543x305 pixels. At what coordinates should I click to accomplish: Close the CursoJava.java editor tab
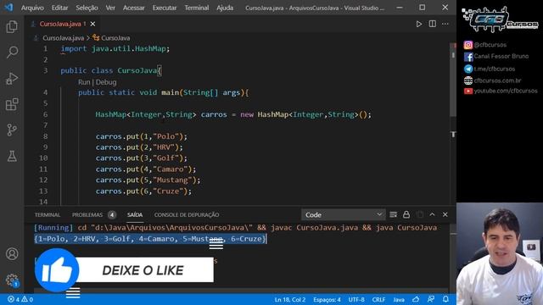point(92,24)
